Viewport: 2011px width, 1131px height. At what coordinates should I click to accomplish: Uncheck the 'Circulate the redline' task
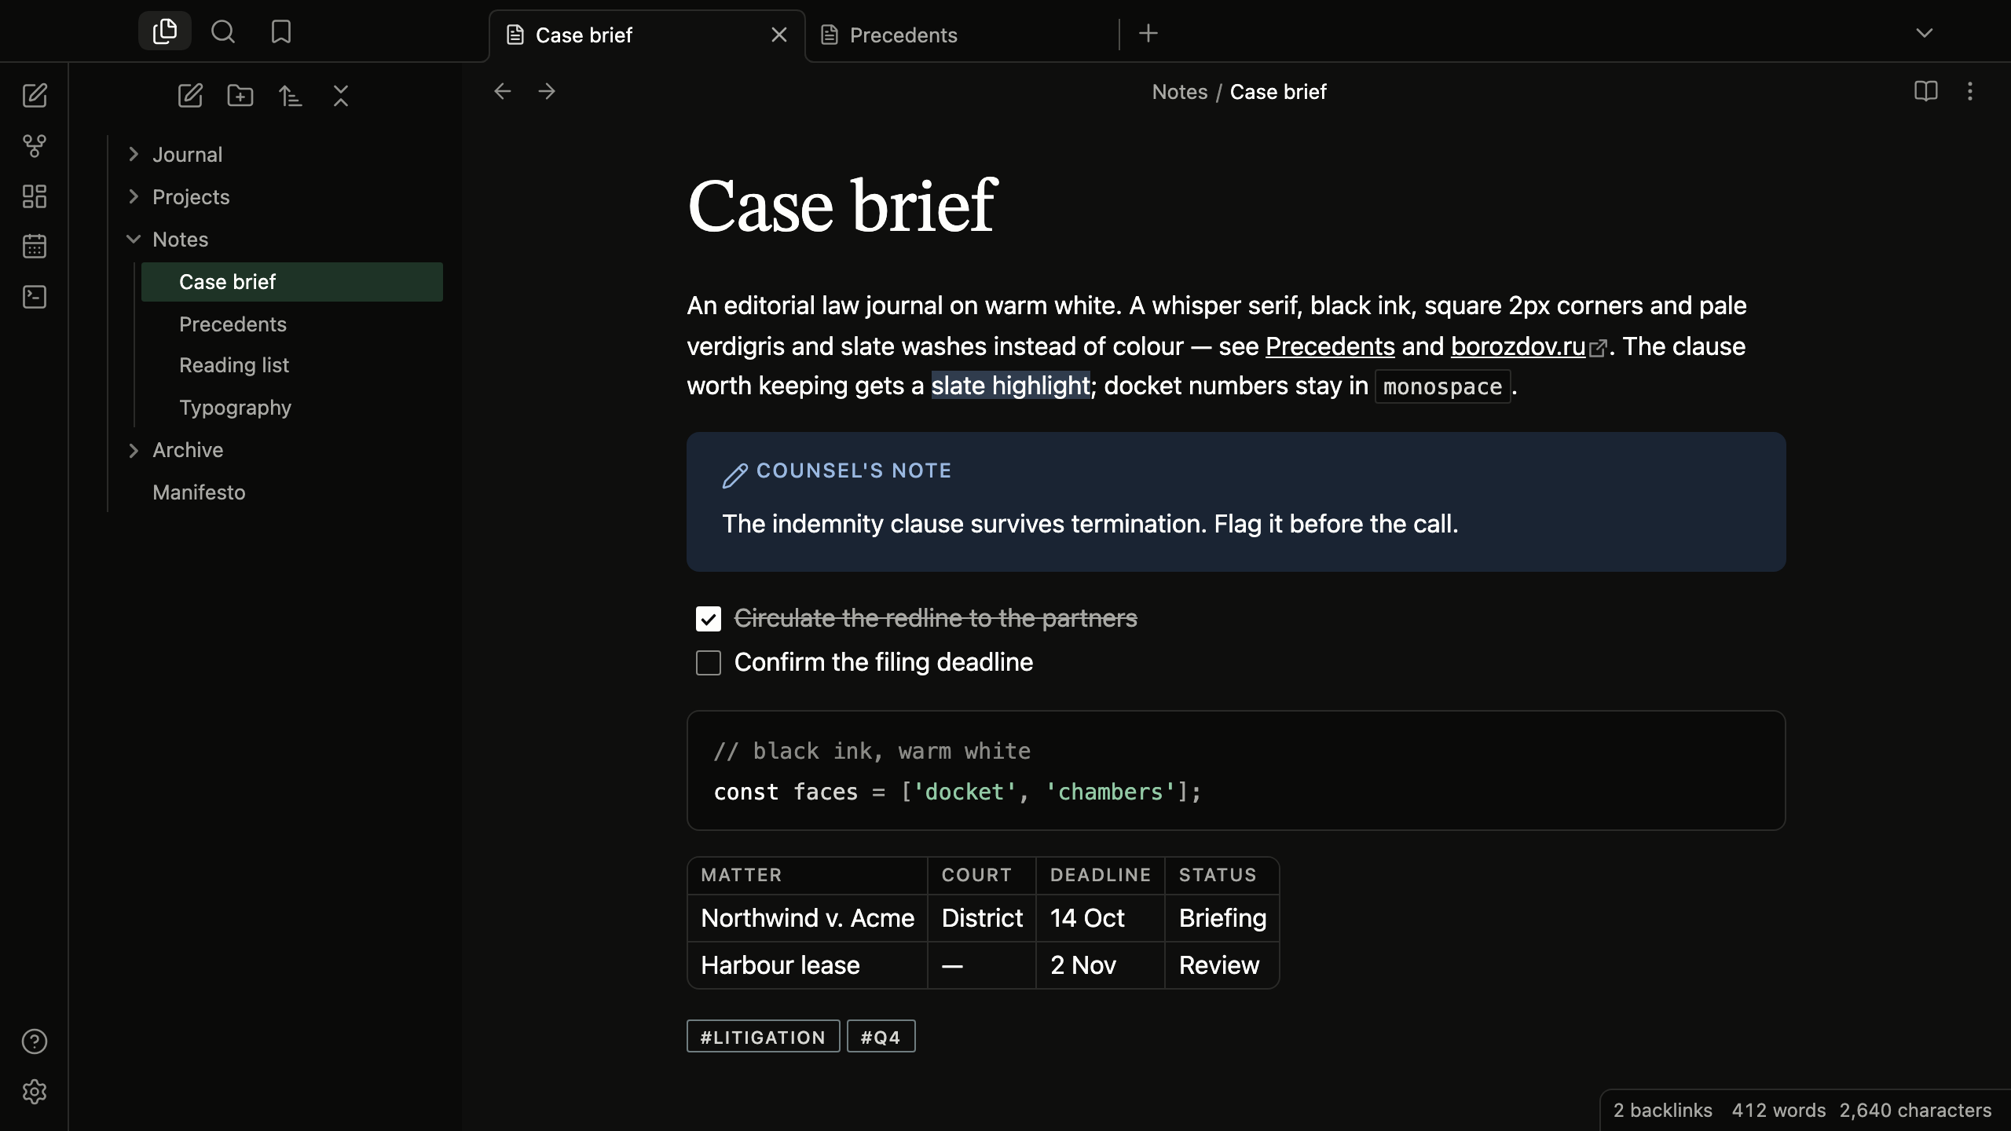[x=709, y=619]
